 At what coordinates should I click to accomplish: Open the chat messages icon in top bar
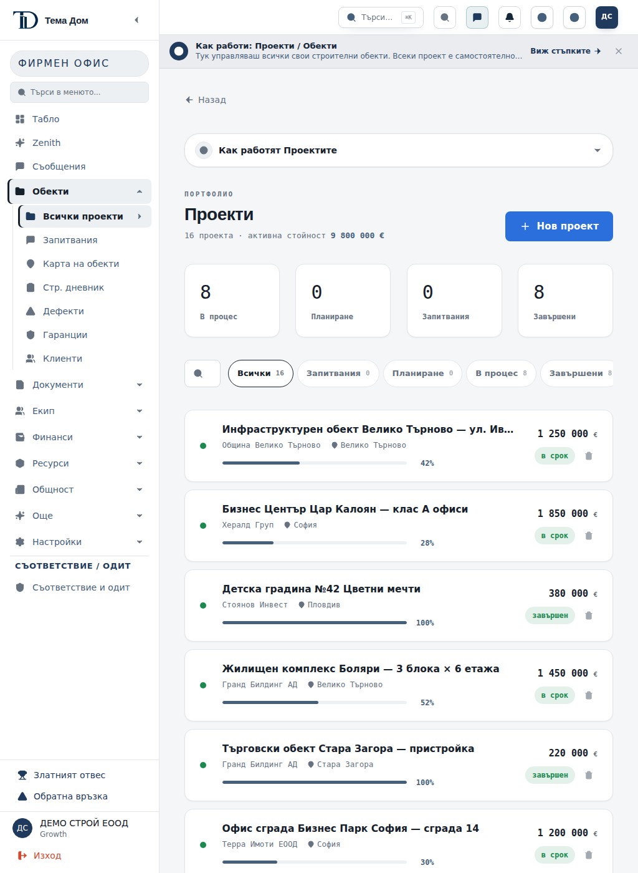477,17
